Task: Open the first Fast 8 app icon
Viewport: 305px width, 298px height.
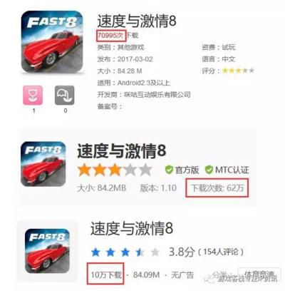Action: click(52, 42)
